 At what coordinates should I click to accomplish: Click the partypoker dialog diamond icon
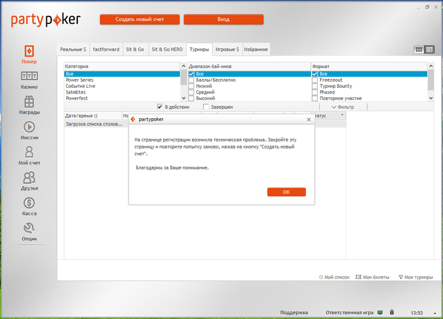pyautogui.click(x=133, y=119)
